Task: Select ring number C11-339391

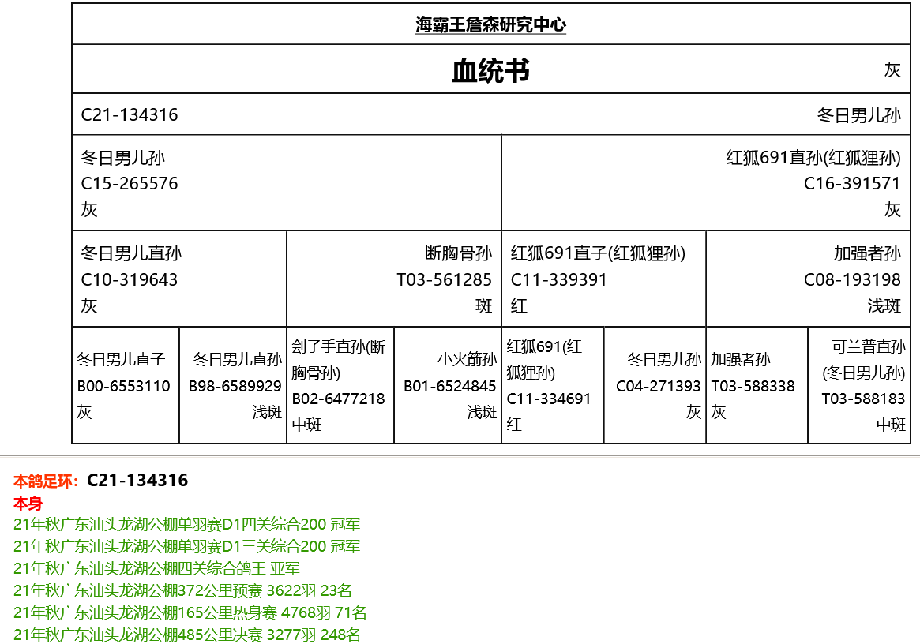Action: pyautogui.click(x=559, y=280)
